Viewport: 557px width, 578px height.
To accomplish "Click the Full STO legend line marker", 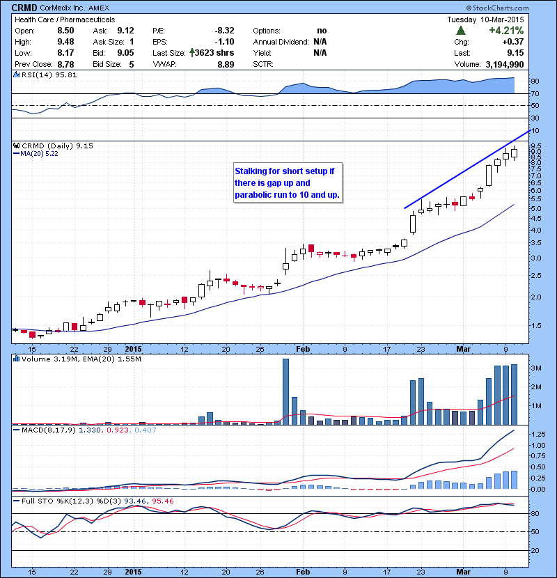I will click(x=16, y=501).
